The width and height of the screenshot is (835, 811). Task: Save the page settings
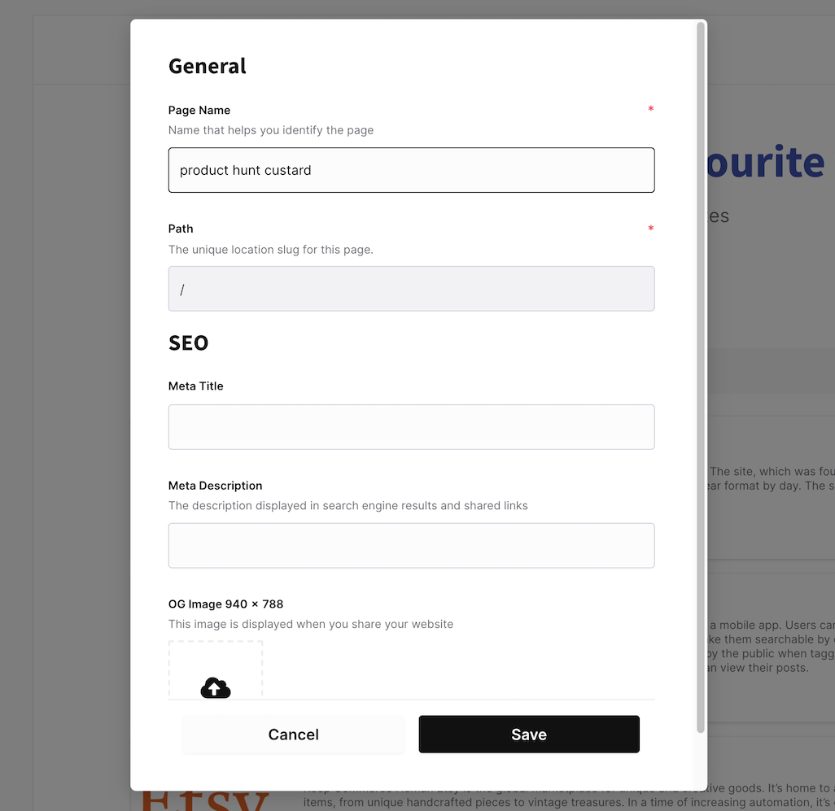[529, 735]
